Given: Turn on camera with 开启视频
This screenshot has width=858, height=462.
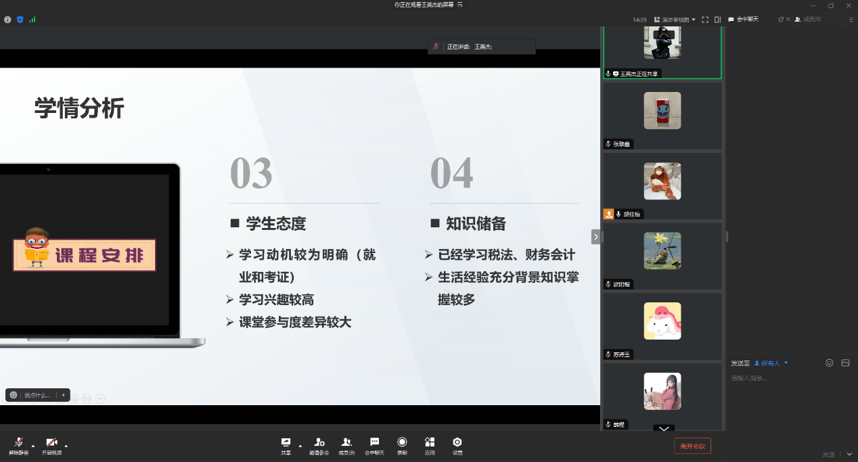Looking at the screenshot, I should tap(51, 444).
